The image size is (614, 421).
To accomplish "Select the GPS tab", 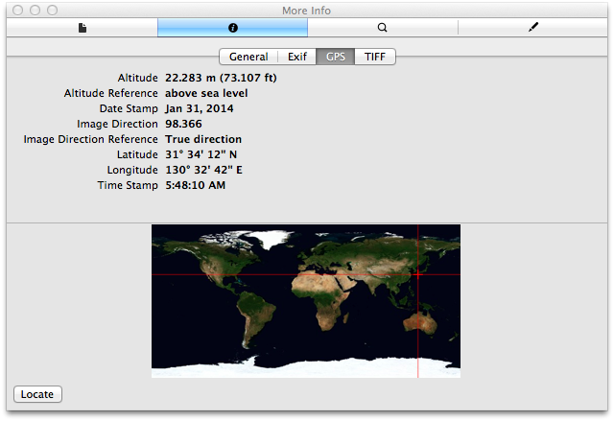I will pos(336,58).
